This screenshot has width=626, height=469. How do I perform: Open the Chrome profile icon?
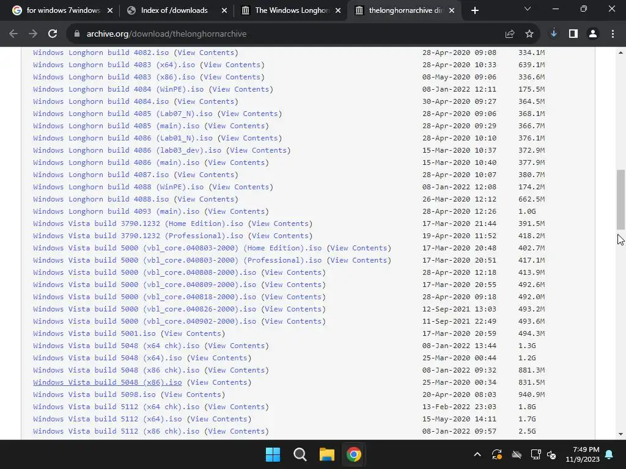click(593, 34)
